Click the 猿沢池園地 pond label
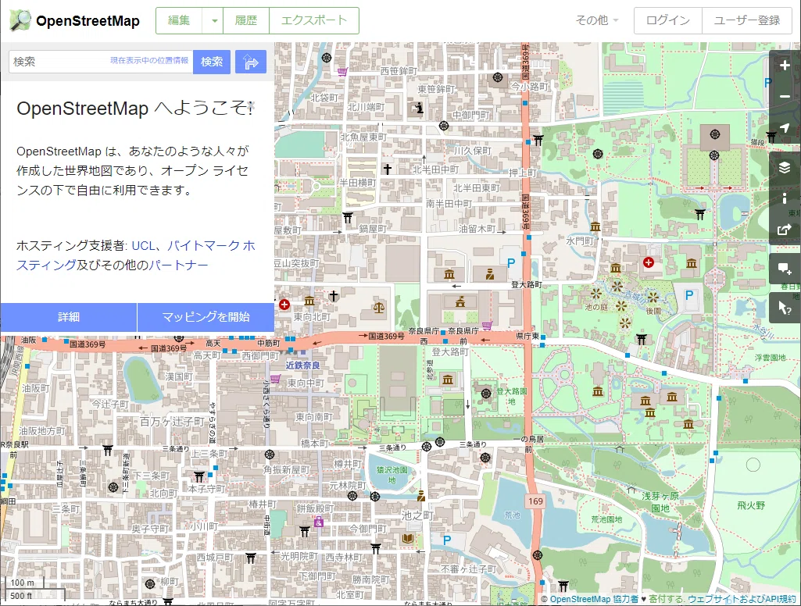 click(x=392, y=475)
